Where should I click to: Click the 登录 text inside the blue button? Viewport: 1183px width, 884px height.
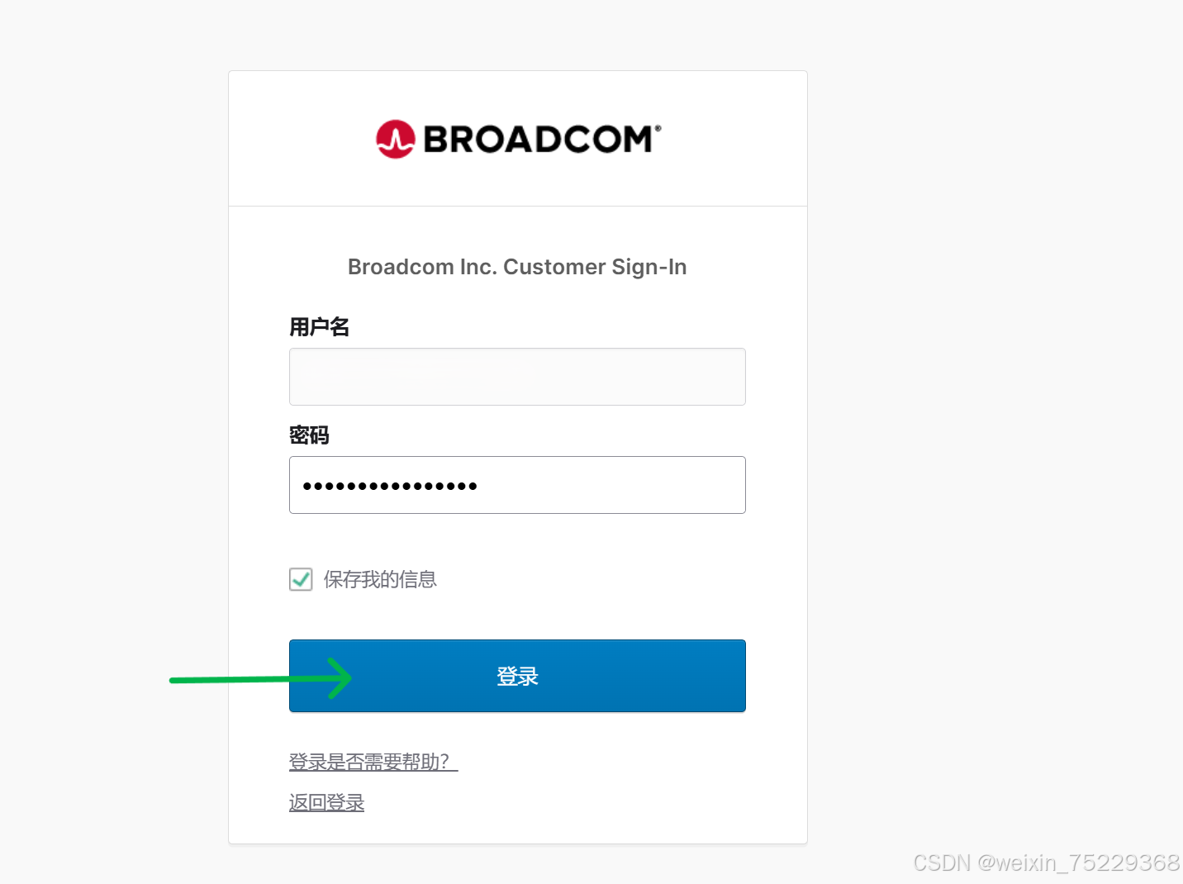[x=517, y=677]
